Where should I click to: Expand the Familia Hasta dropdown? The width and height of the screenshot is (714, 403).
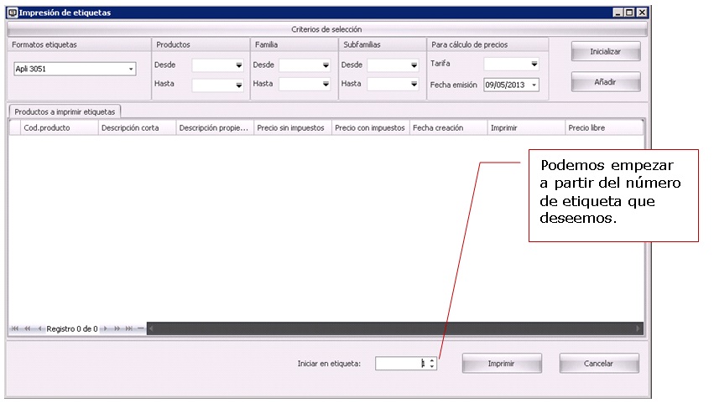[325, 84]
